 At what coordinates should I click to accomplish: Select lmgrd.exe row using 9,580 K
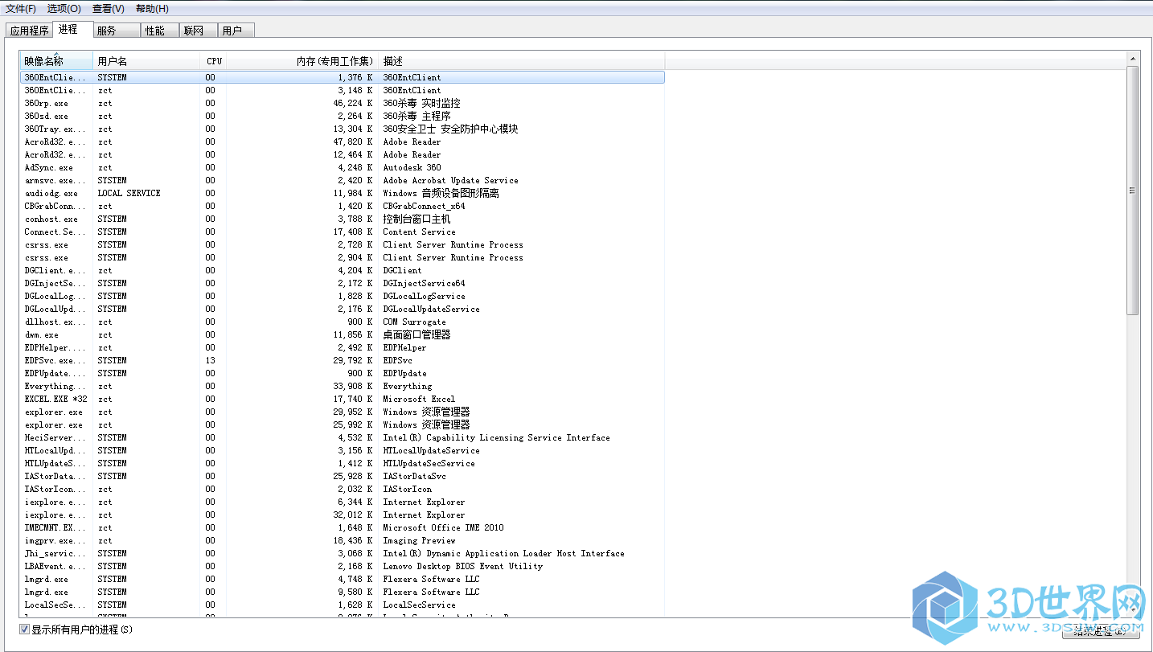[343, 592]
